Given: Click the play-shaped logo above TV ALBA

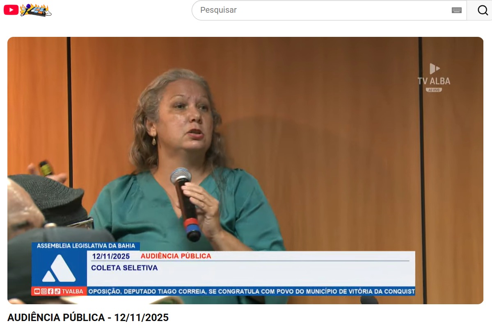Looking at the screenshot, I should coord(434,68).
